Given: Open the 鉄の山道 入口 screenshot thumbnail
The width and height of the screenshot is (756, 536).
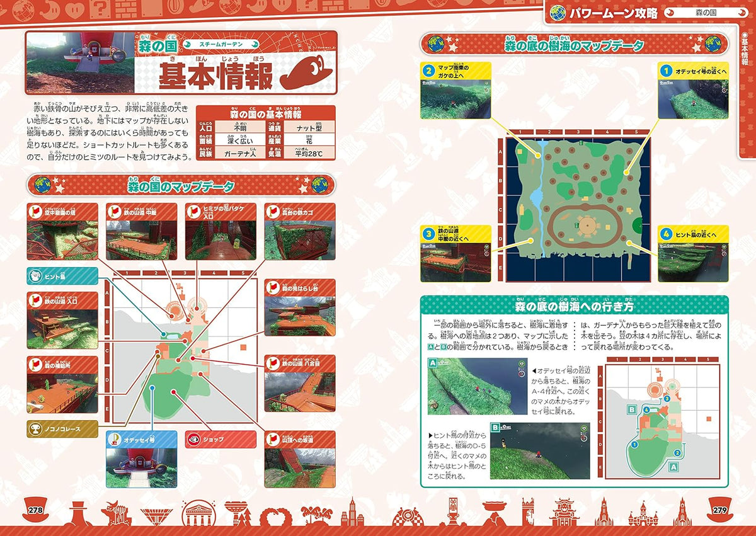Looking at the screenshot, I should click(x=62, y=329).
